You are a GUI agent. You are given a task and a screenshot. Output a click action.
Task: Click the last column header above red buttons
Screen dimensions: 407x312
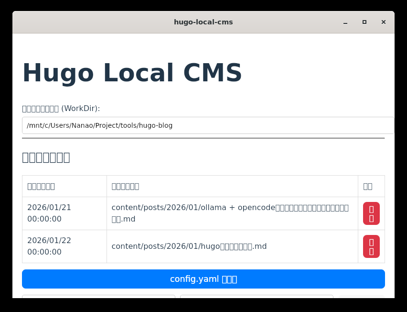pos(368,186)
